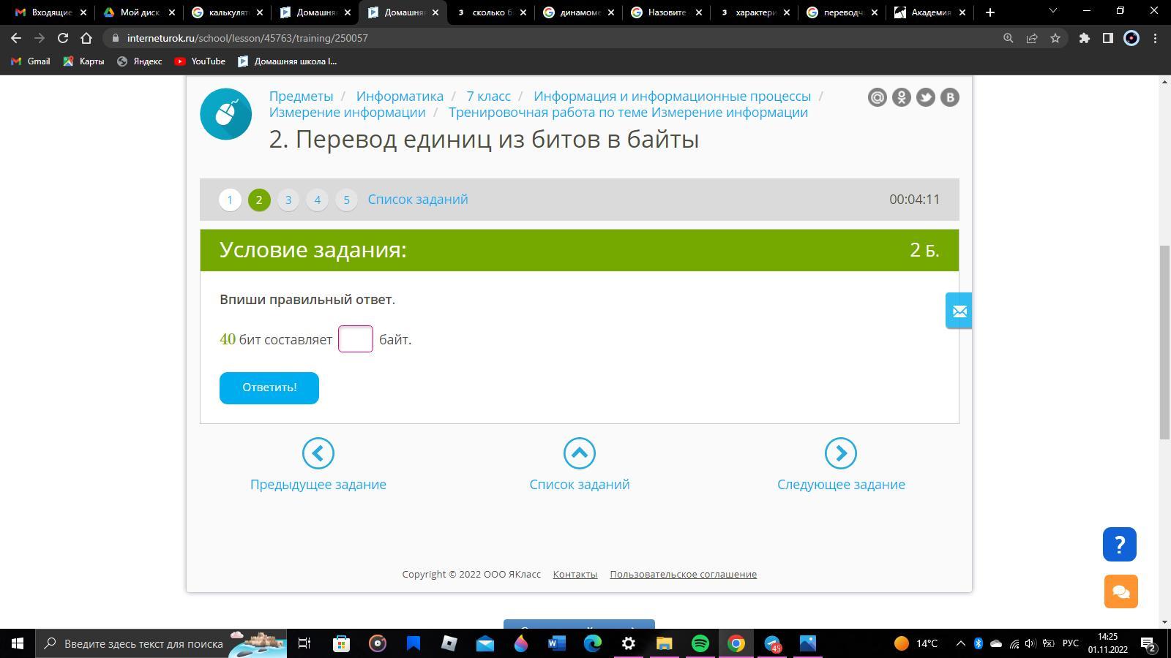1171x658 pixels.
Task: Click the Twitter share icon
Action: click(x=925, y=97)
